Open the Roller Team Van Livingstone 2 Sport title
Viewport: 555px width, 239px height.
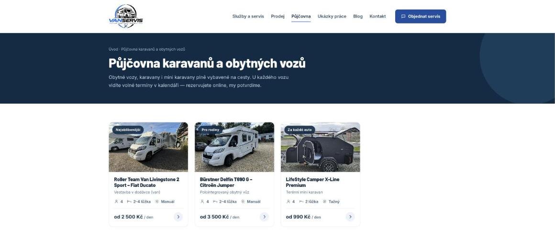pos(146,182)
